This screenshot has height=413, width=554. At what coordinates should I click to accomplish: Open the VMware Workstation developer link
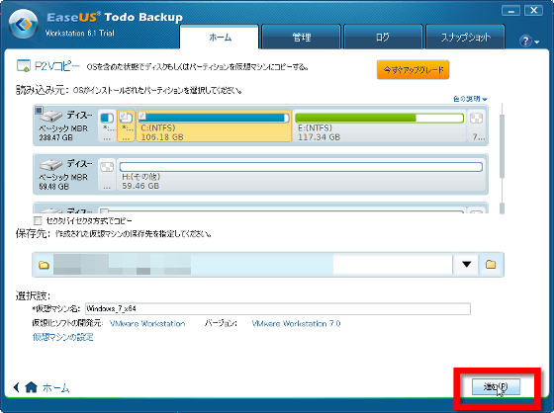[x=147, y=323]
